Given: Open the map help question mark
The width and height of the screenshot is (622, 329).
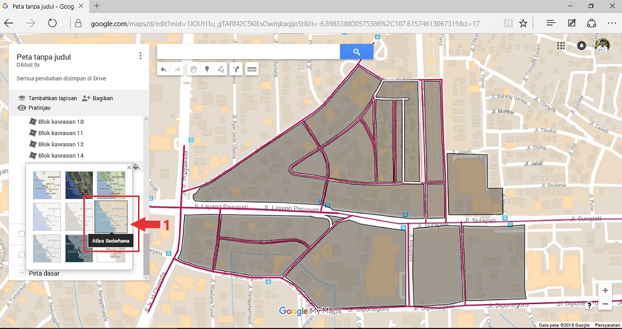Looking at the screenshot, I should coord(589,305).
